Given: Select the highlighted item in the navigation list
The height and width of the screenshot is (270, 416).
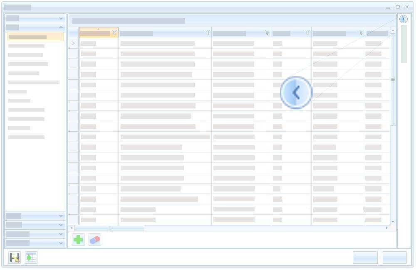Looking at the screenshot, I should [35, 37].
